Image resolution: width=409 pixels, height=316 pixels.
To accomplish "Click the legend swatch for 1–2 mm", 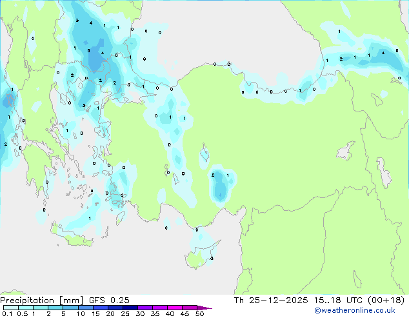I will tap(41, 308).
